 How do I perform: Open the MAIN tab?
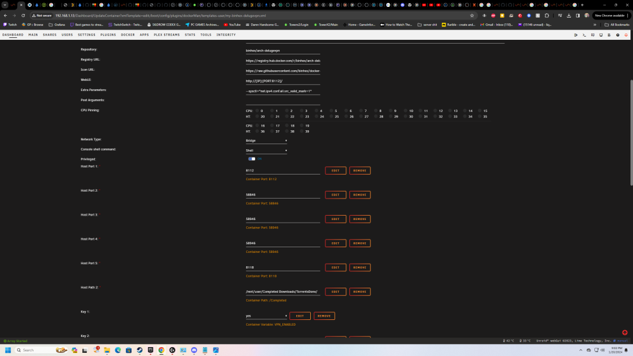click(x=33, y=35)
